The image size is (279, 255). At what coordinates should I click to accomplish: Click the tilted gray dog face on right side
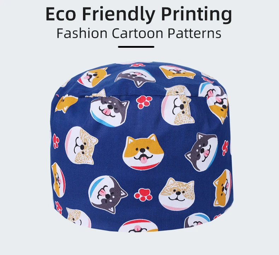coord(202,152)
